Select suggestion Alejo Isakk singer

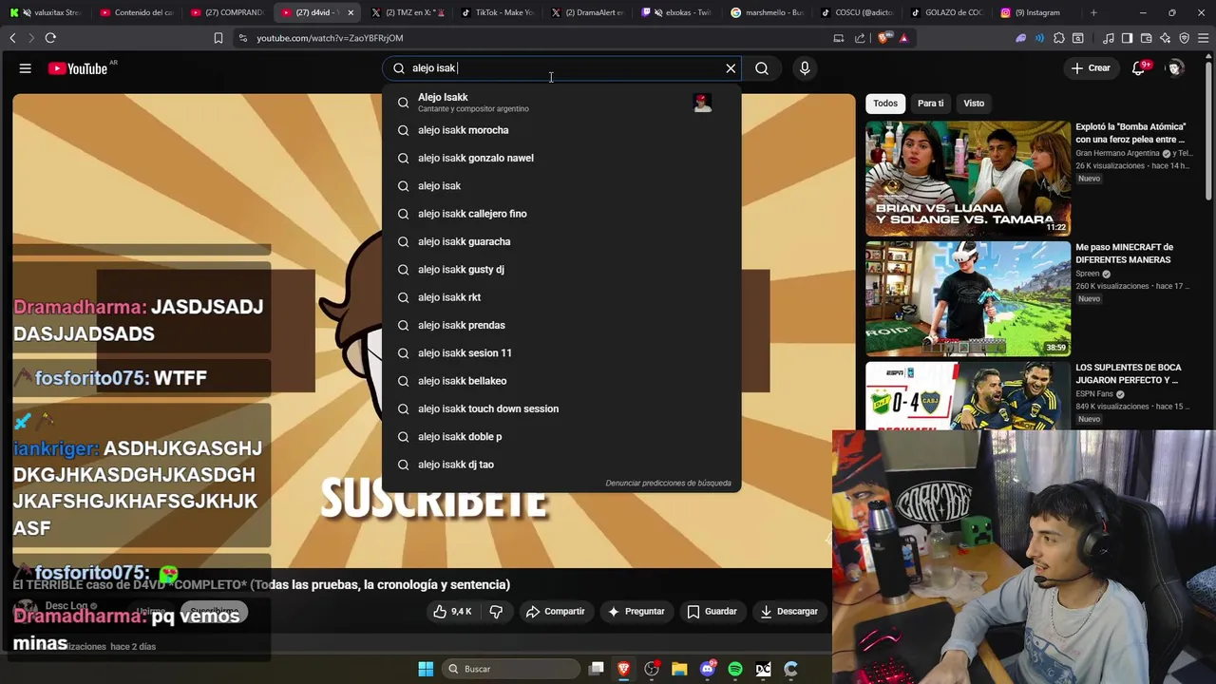click(560, 102)
